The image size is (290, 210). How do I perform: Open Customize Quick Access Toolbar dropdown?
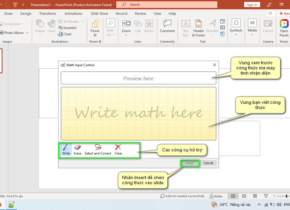pos(23,5)
